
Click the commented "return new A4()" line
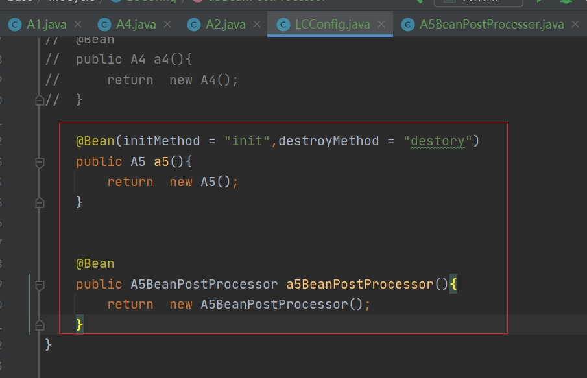click(x=173, y=80)
